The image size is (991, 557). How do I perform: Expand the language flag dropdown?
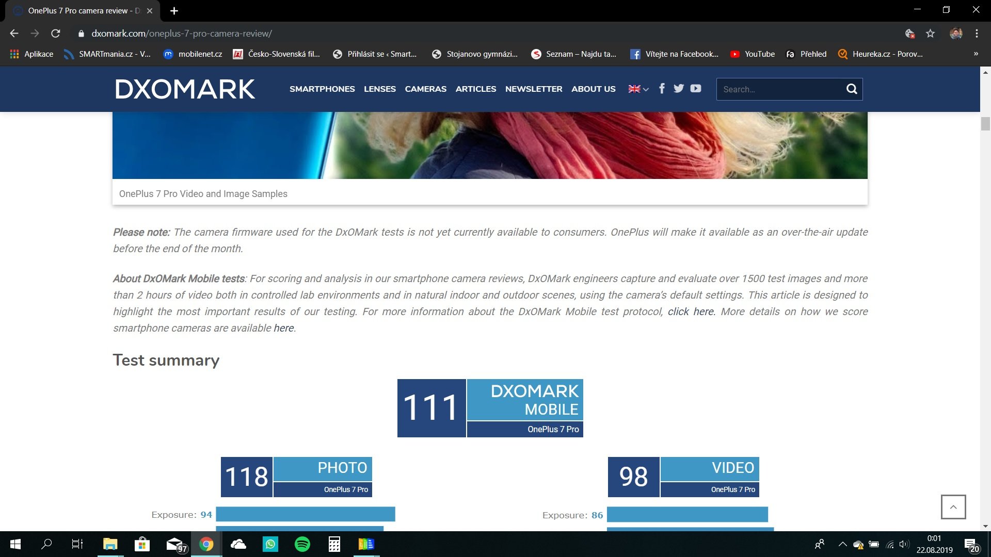pyautogui.click(x=638, y=89)
